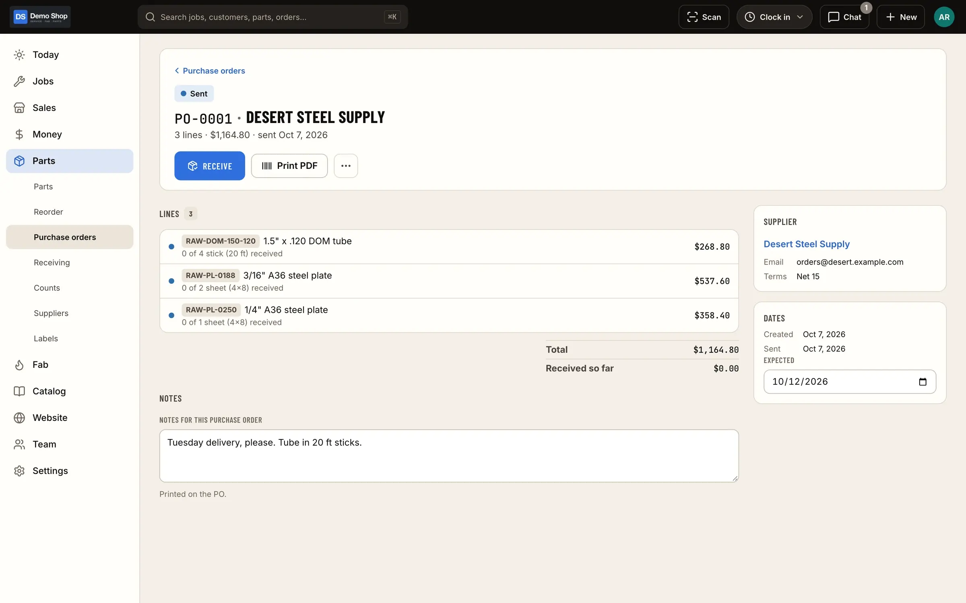Open Website via its globe icon
Screen dimensions: 966x603
[19, 418]
